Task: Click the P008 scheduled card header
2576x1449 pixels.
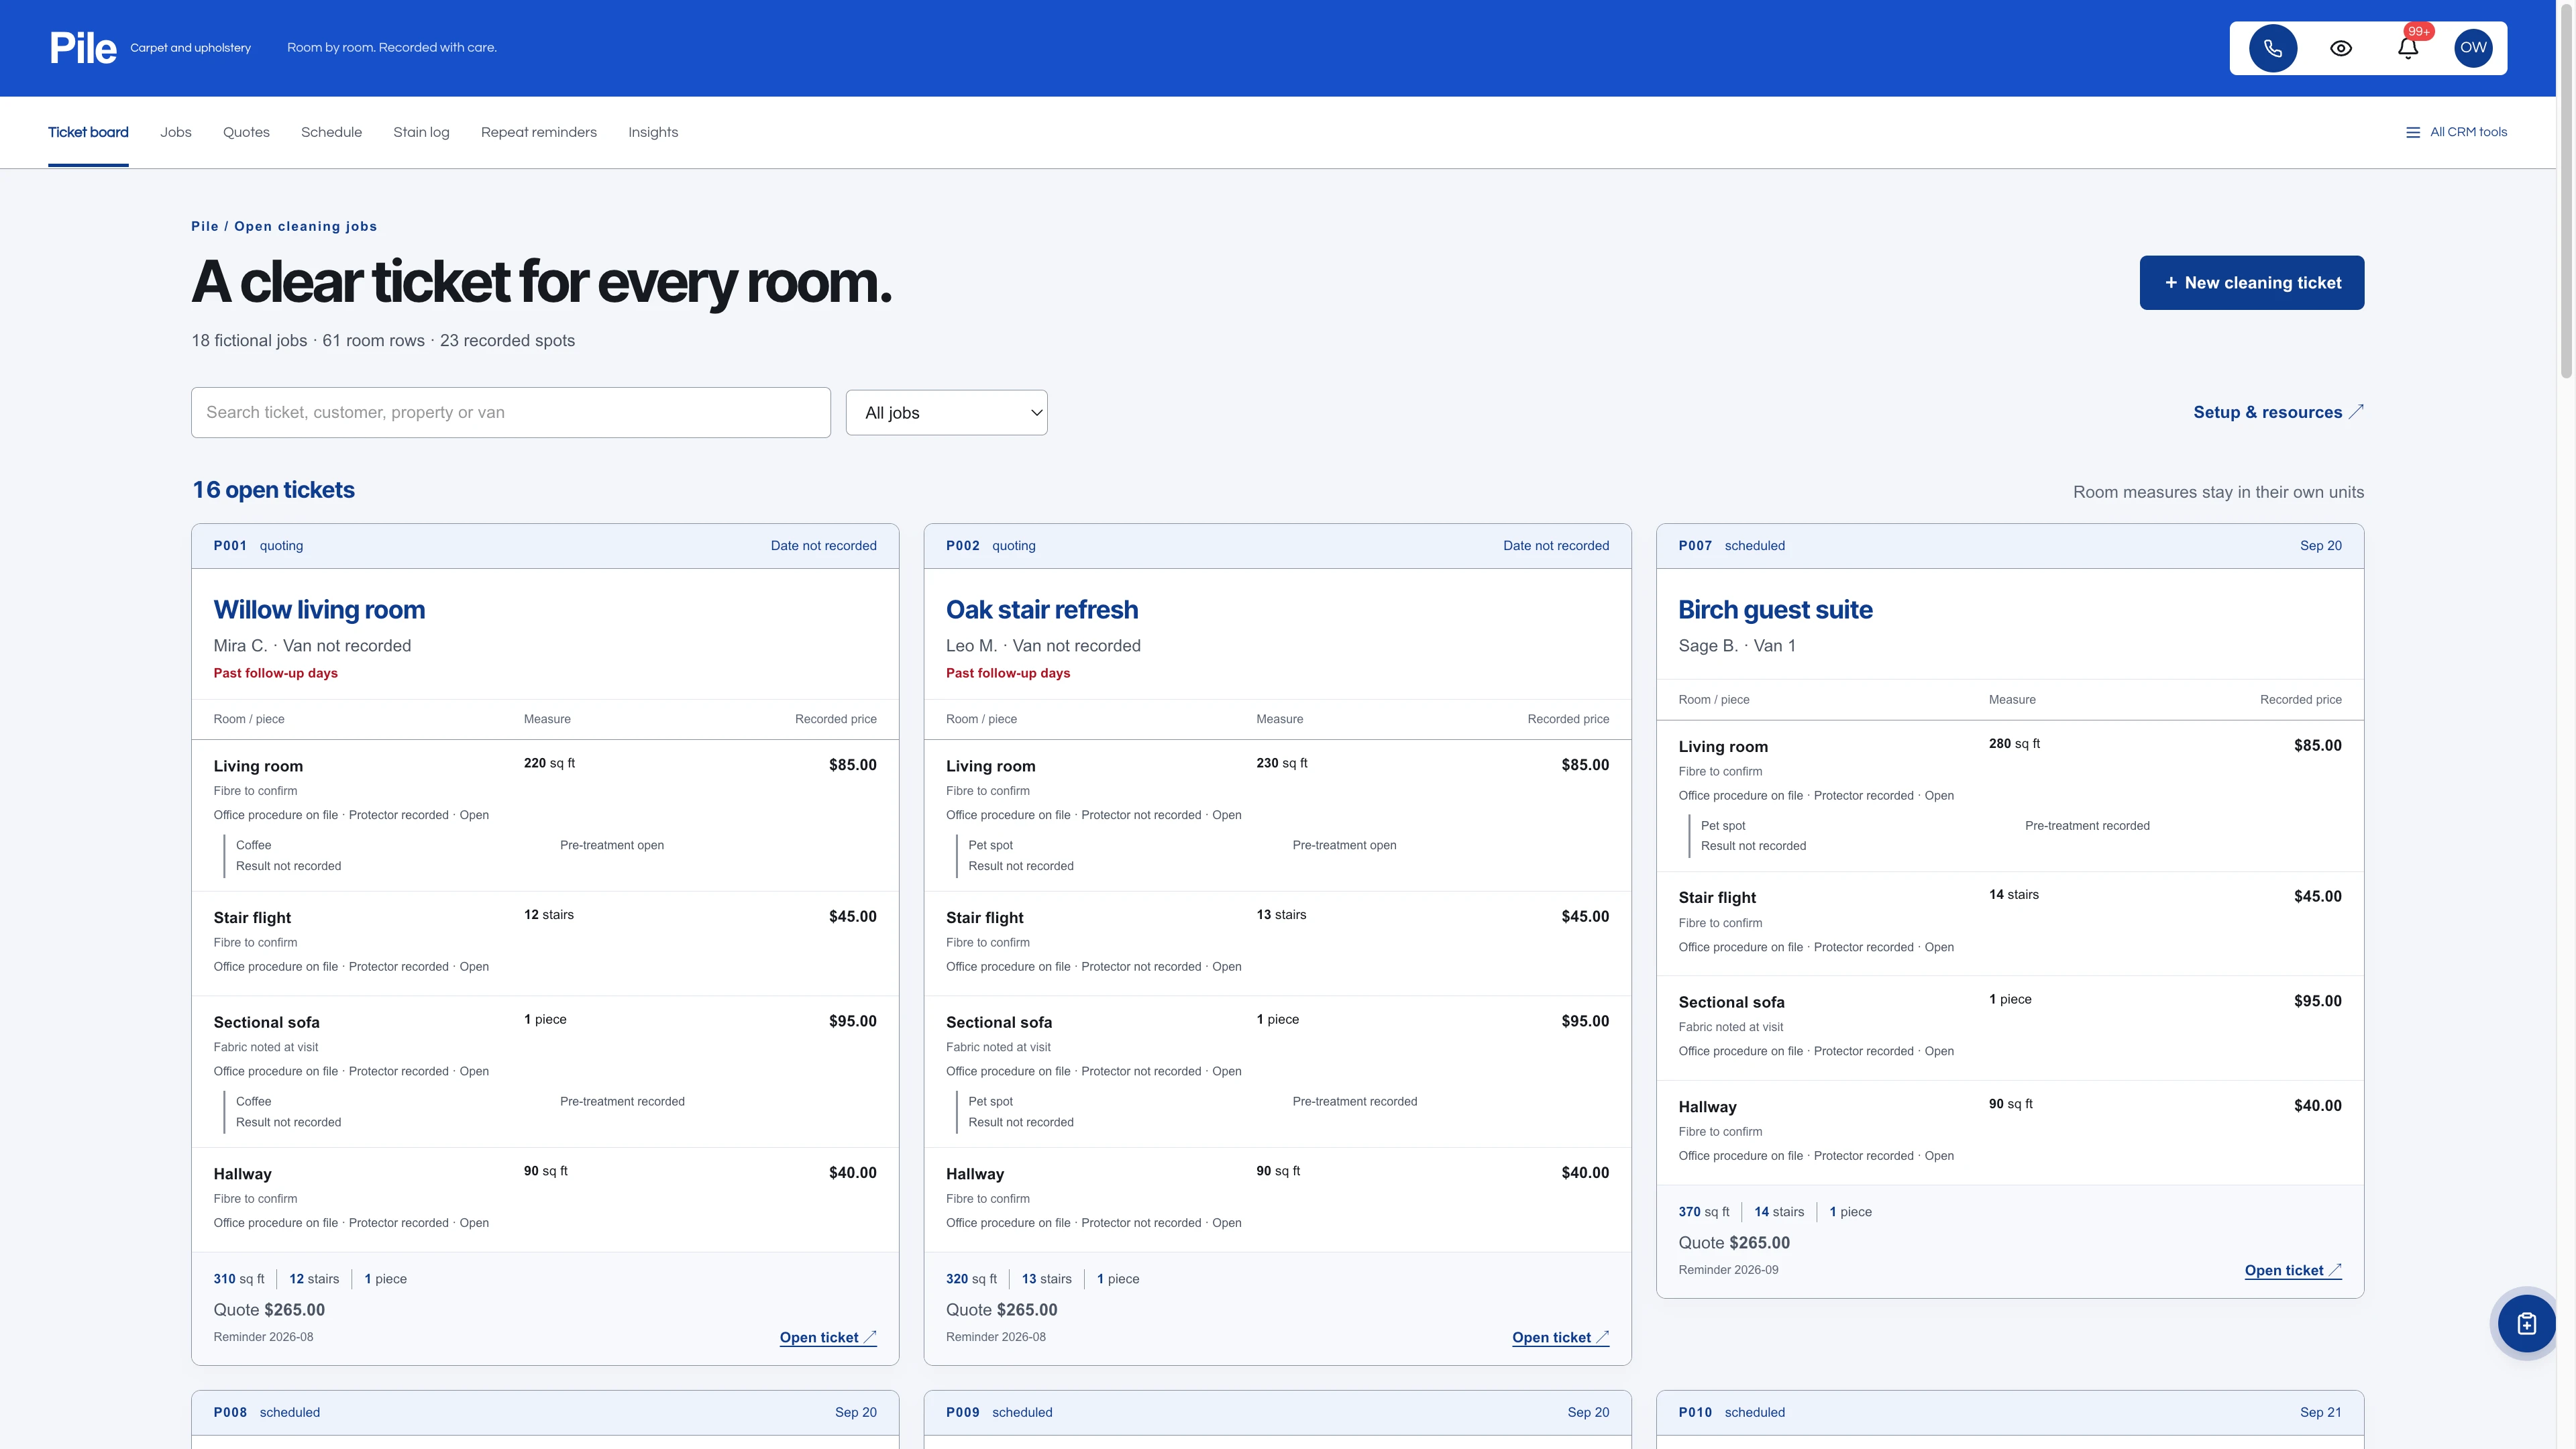Action: click(x=545, y=1413)
